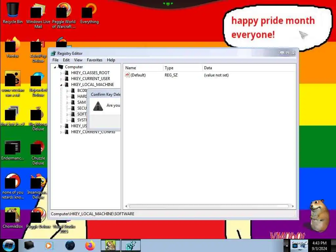Open the media player taskbar icon
336x252 pixels.
pos(49,245)
